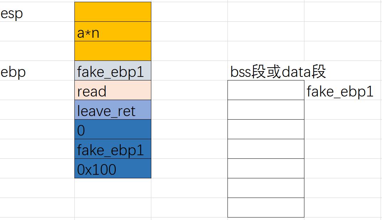Select the gray fake_ebp1 stack cell

pos(112,70)
